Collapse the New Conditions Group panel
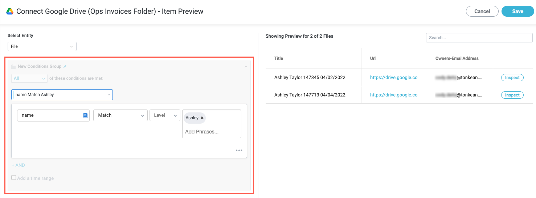 (x=246, y=67)
